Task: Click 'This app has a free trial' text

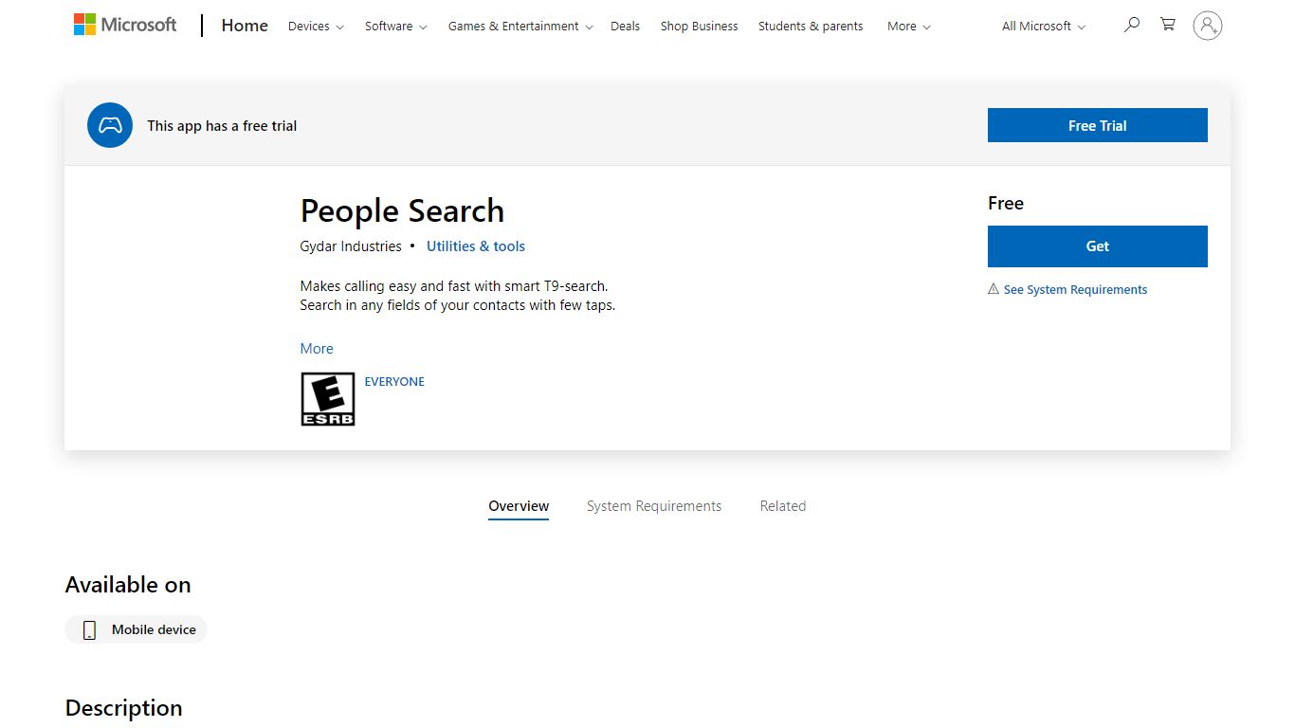Action: 222,126
